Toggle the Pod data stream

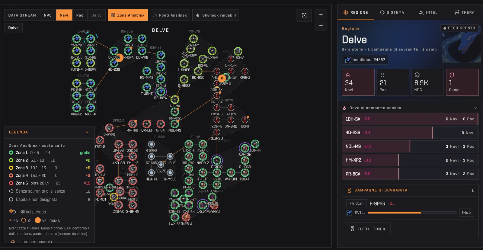coord(80,15)
